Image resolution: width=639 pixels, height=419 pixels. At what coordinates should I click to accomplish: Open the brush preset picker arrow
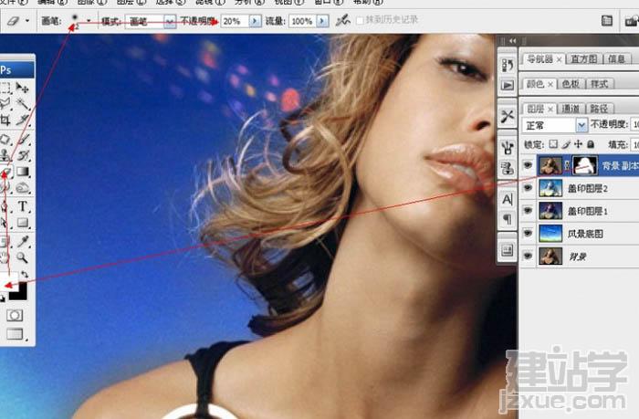tap(89, 20)
